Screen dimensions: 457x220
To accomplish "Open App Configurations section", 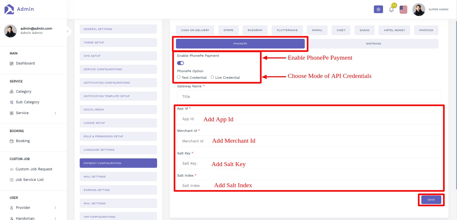I will pos(118,217).
